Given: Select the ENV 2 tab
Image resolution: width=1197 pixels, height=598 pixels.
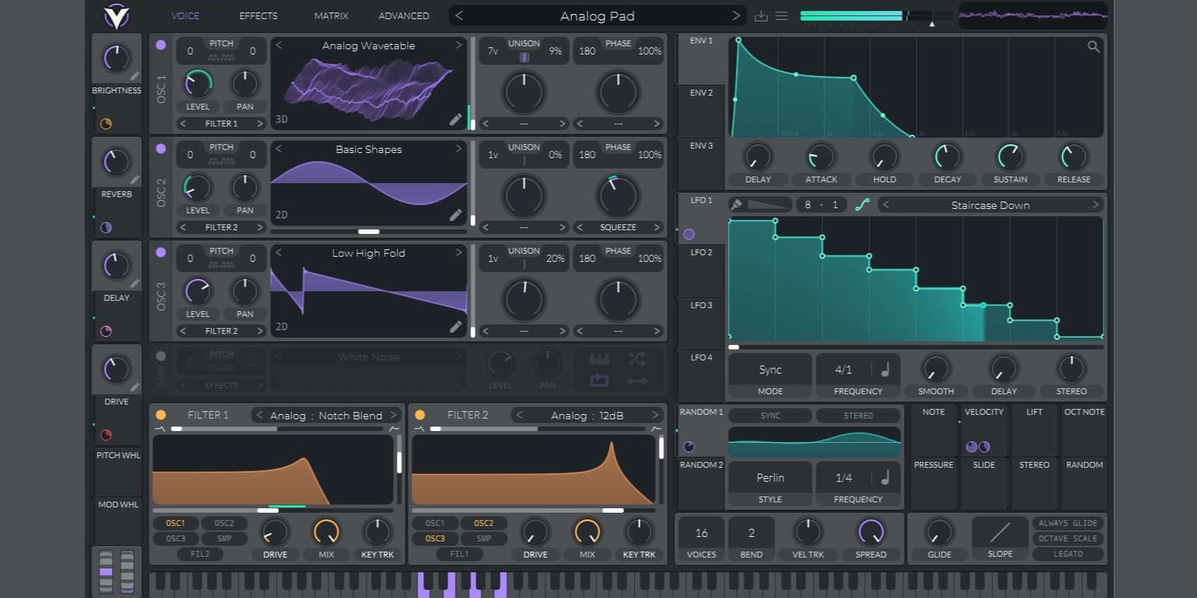Looking at the screenshot, I should tap(701, 111).
